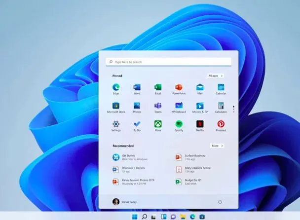
Task: Open File Explorer on taskbar
Action: [x=183, y=217]
